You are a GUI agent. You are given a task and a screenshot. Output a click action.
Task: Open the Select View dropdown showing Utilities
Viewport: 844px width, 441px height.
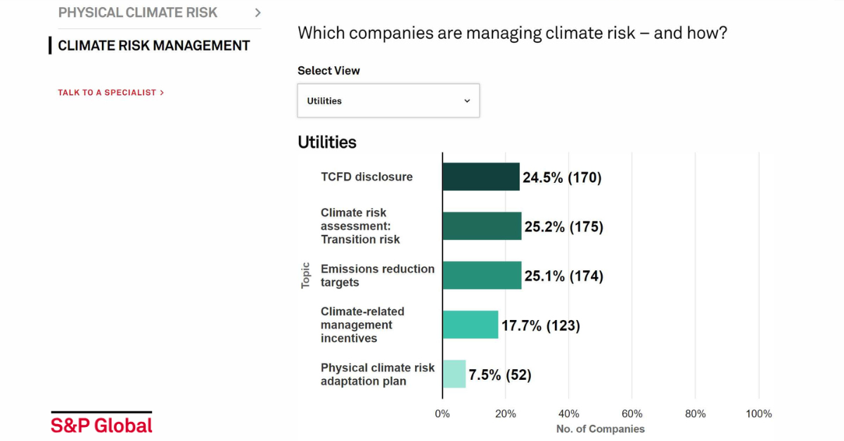(x=388, y=101)
